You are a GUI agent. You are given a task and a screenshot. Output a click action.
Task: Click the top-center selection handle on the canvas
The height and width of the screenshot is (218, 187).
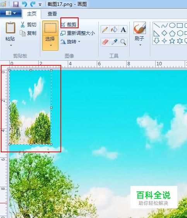(x=31, y=70)
